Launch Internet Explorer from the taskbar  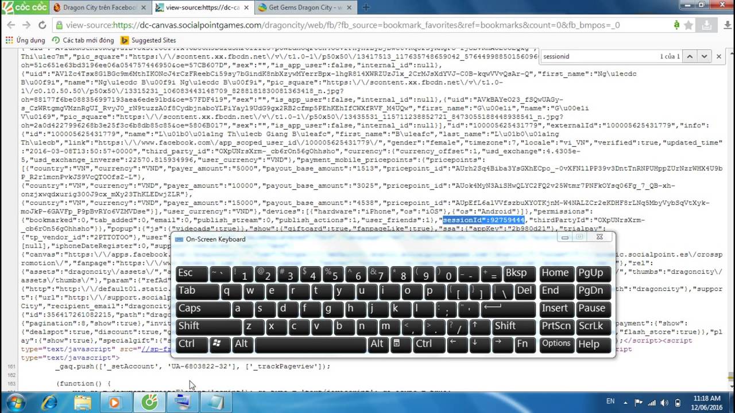click(x=49, y=402)
